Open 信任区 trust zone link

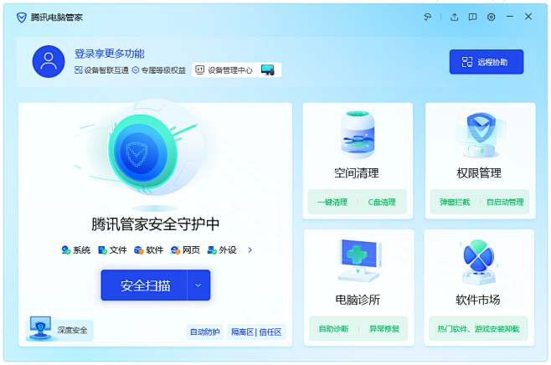coord(270,332)
